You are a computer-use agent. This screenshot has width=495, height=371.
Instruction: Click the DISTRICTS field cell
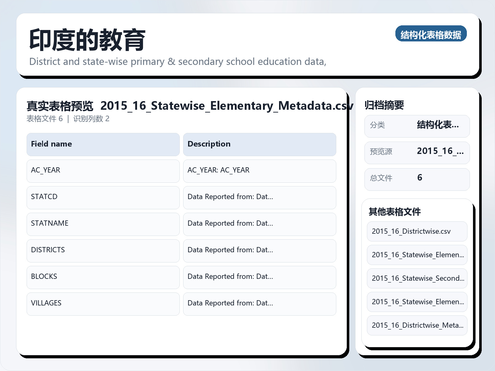pos(103,251)
